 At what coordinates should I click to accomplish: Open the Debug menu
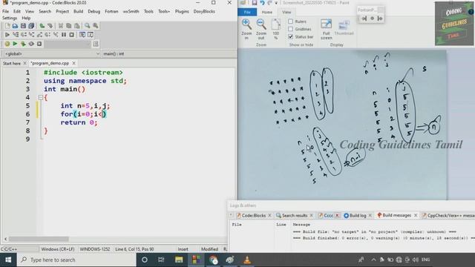[94, 12]
